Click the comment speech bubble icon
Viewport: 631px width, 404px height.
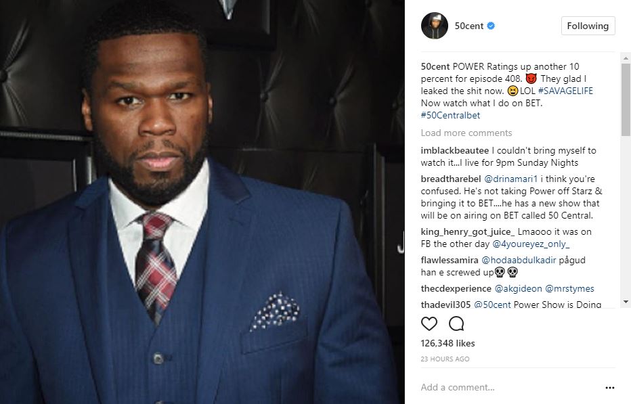[x=456, y=323]
